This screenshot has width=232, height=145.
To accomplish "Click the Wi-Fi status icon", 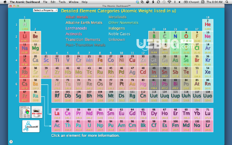I will pos(169,2).
